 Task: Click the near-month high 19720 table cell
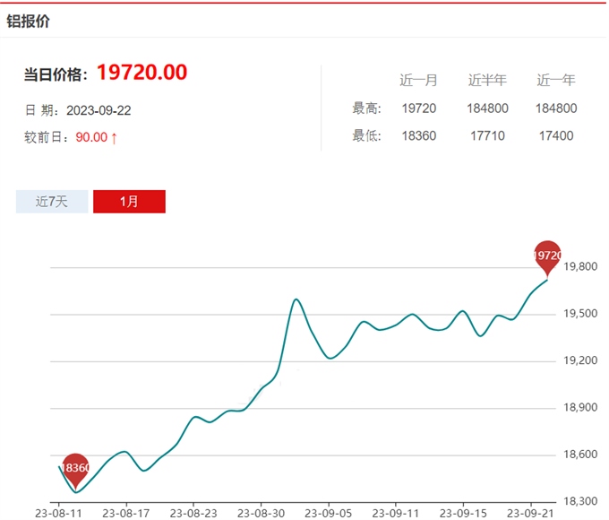point(419,108)
